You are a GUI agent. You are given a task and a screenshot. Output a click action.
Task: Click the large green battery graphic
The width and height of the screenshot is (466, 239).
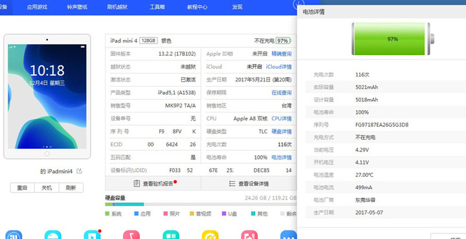click(x=393, y=39)
